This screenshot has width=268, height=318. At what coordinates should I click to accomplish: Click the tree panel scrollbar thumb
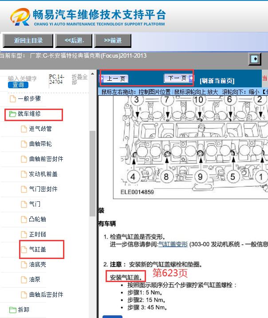coord(92,173)
